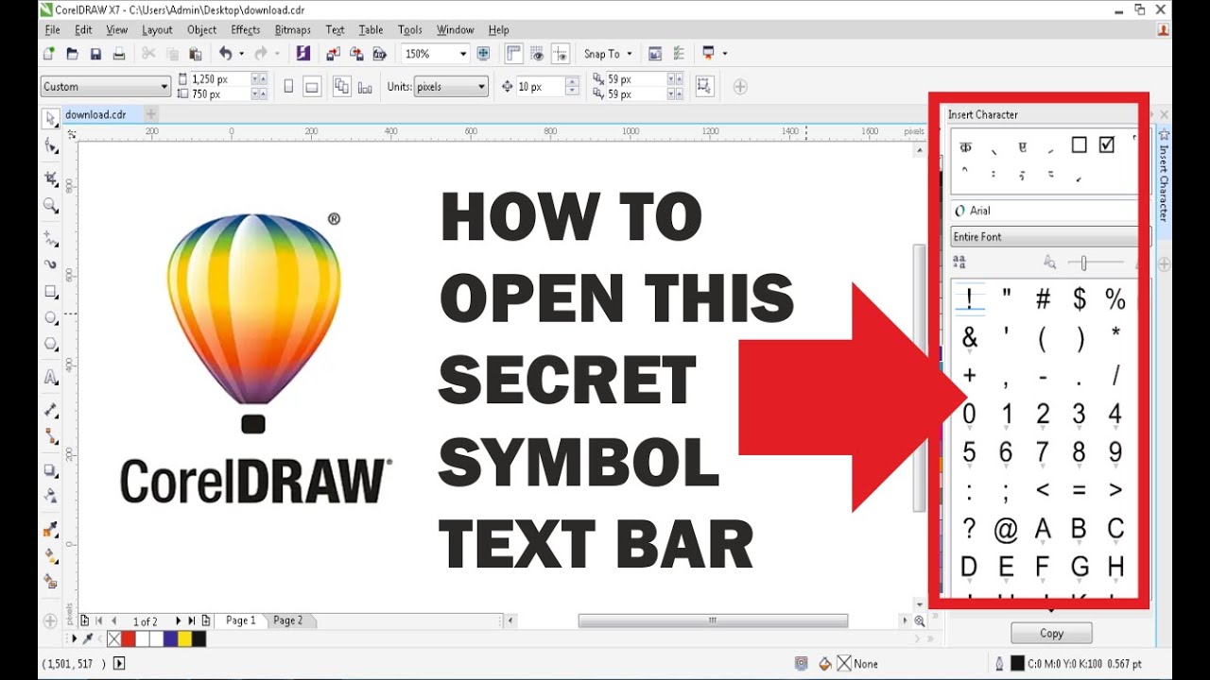The width and height of the screenshot is (1210, 680).
Task: Click the Publish to PDF icon
Action: click(x=380, y=54)
